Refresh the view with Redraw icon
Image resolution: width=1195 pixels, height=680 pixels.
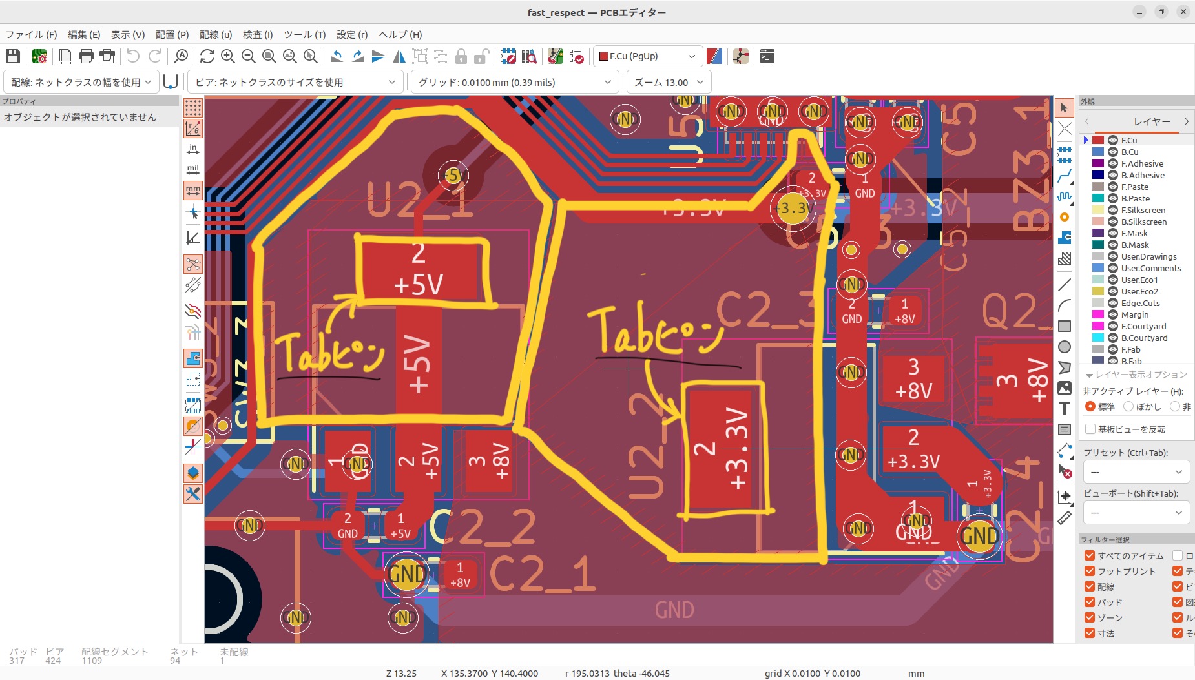coord(207,56)
